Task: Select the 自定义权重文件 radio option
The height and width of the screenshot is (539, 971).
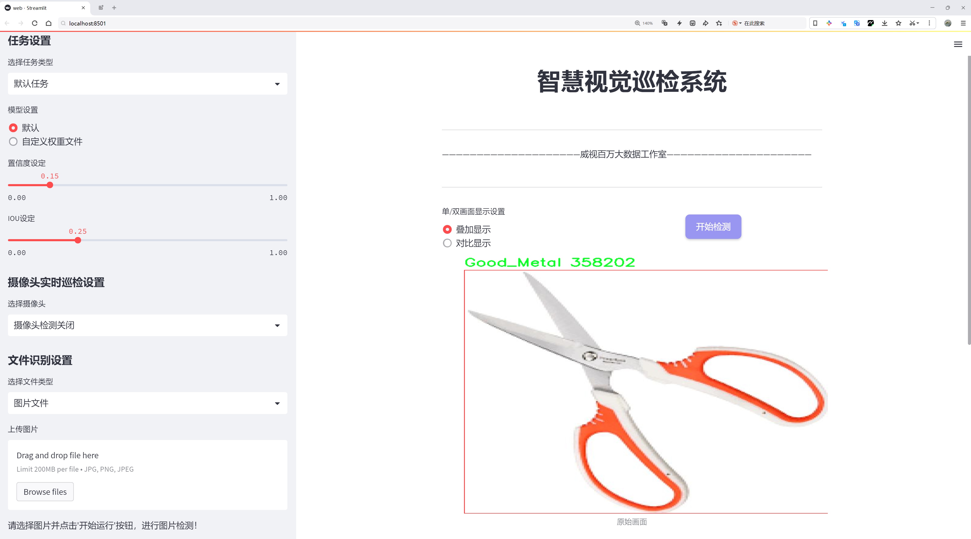Action: [13, 142]
